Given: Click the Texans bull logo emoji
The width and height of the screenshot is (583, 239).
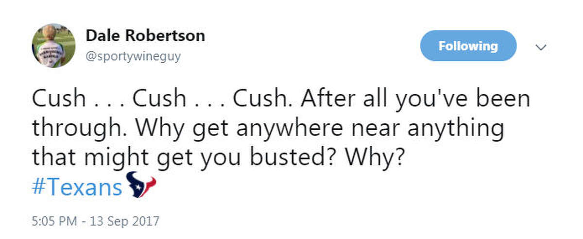Looking at the screenshot, I should click(141, 185).
